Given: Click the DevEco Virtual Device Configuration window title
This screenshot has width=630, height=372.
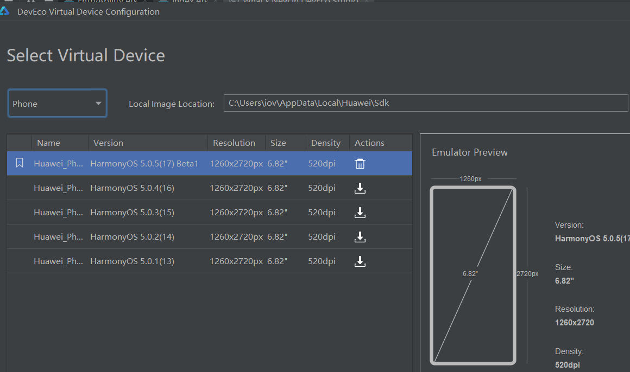Looking at the screenshot, I should point(89,11).
